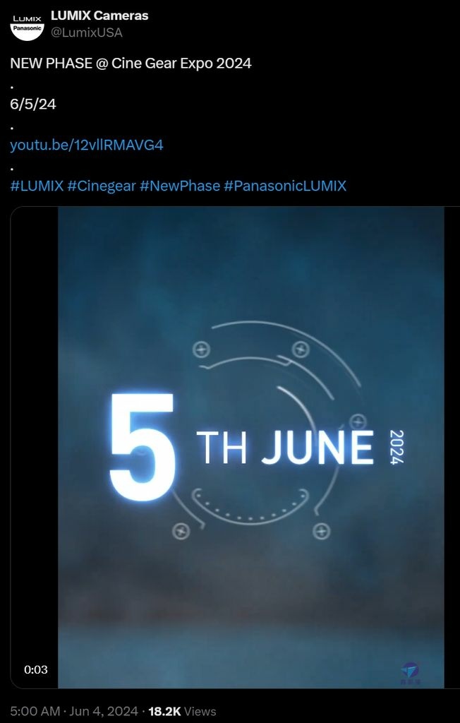Click the NEW PHASE @ Cine Gear Expo text
460x723 pixels.
(x=131, y=63)
